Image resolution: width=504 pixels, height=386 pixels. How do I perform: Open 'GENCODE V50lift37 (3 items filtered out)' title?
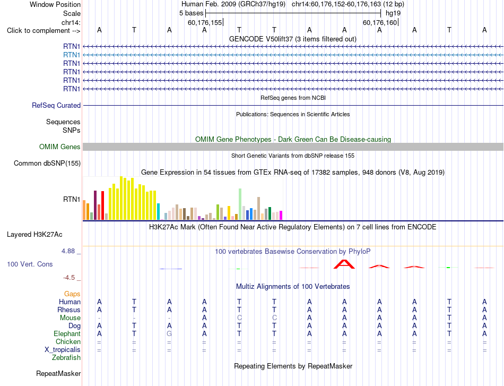pyautogui.click(x=293, y=39)
